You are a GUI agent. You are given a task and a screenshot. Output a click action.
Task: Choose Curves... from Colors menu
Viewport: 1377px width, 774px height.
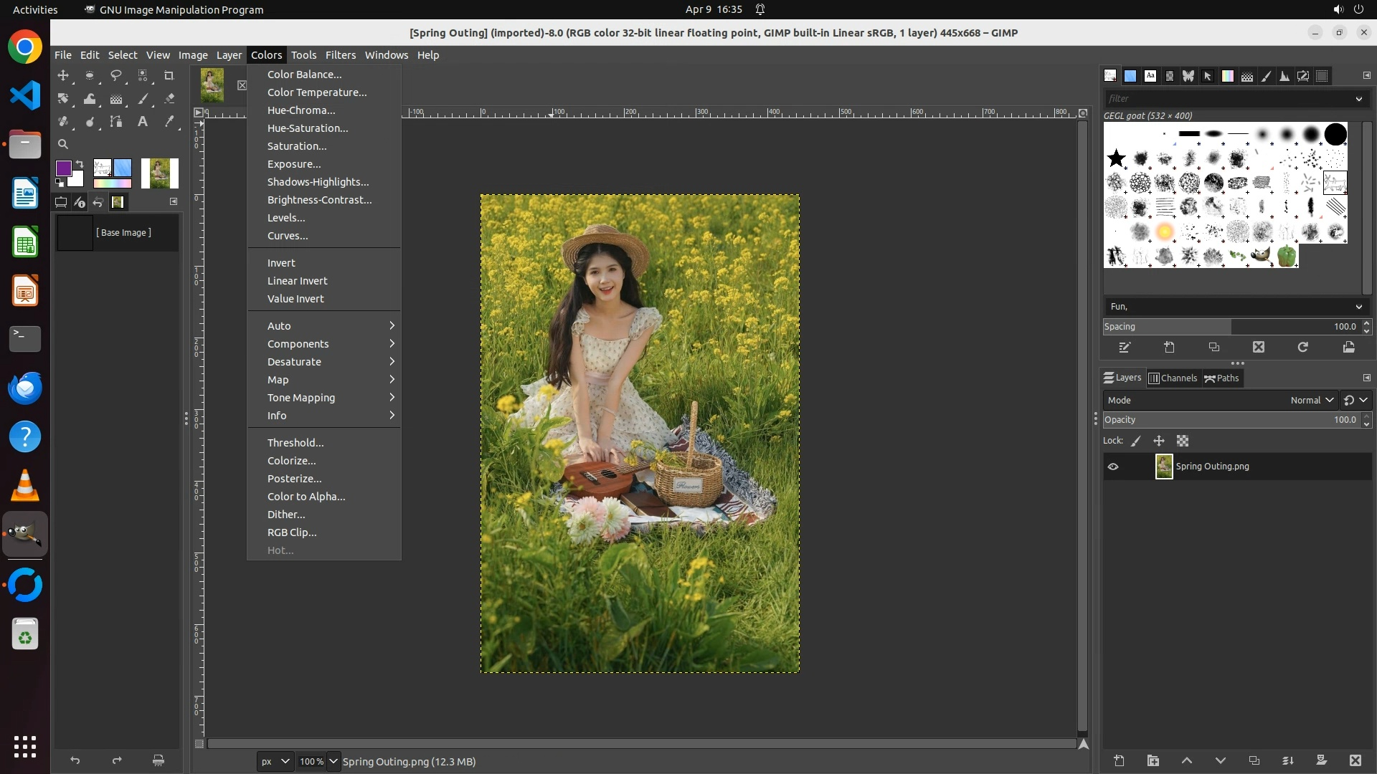pyautogui.click(x=288, y=236)
